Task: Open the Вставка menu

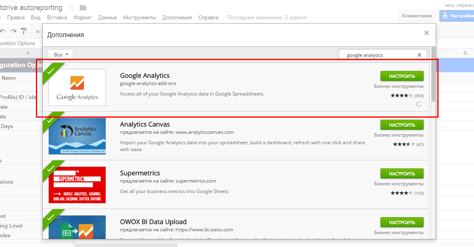Action: click(x=57, y=18)
